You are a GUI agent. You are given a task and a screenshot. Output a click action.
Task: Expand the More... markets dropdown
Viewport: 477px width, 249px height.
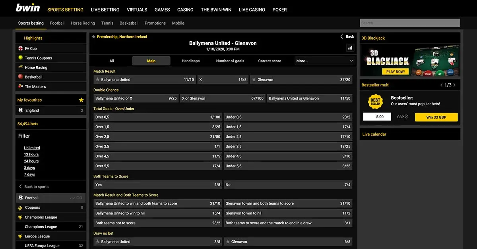tap(324, 61)
